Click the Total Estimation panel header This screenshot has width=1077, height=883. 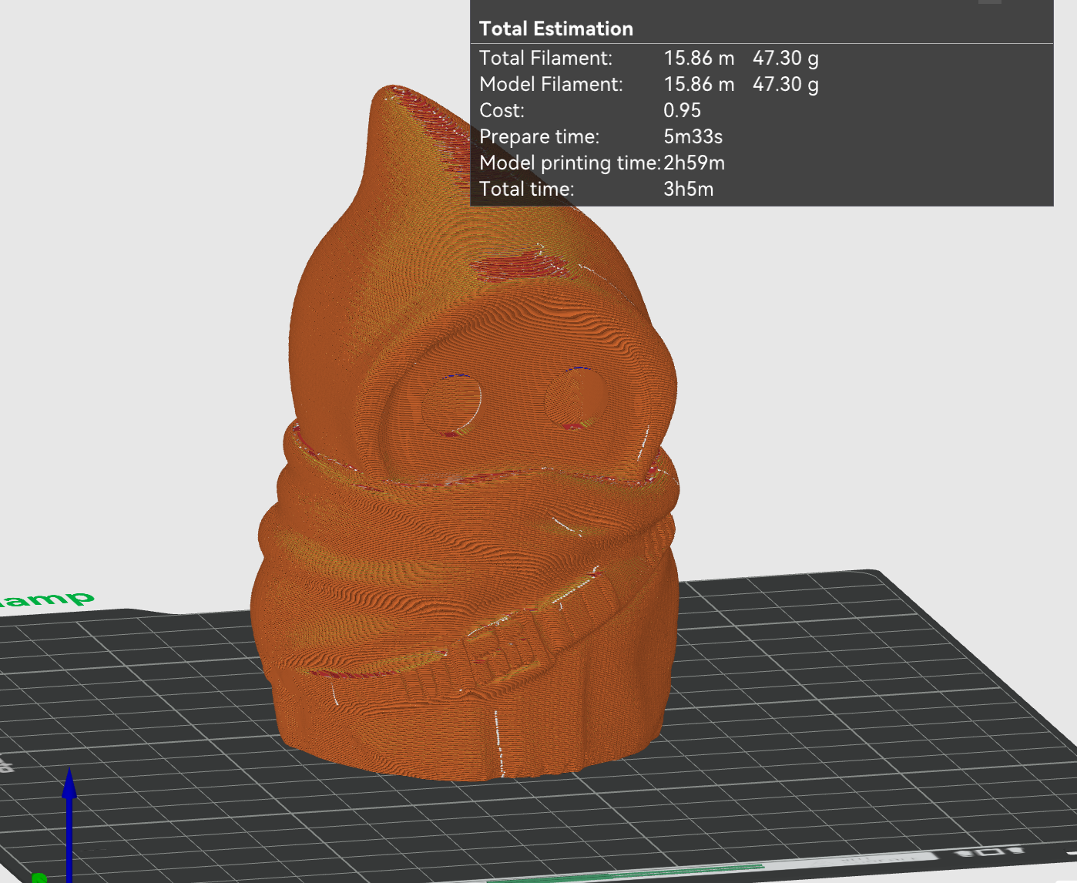(x=555, y=29)
